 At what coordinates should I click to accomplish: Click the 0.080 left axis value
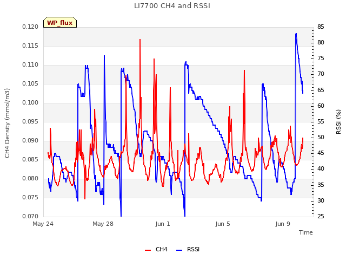pos(30,178)
